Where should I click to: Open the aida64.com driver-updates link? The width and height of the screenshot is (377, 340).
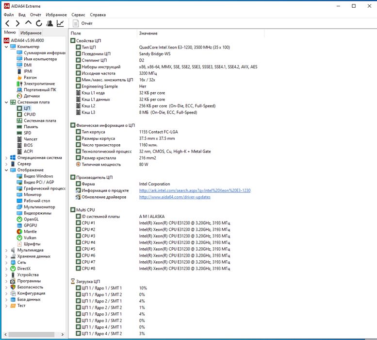pos(175,197)
